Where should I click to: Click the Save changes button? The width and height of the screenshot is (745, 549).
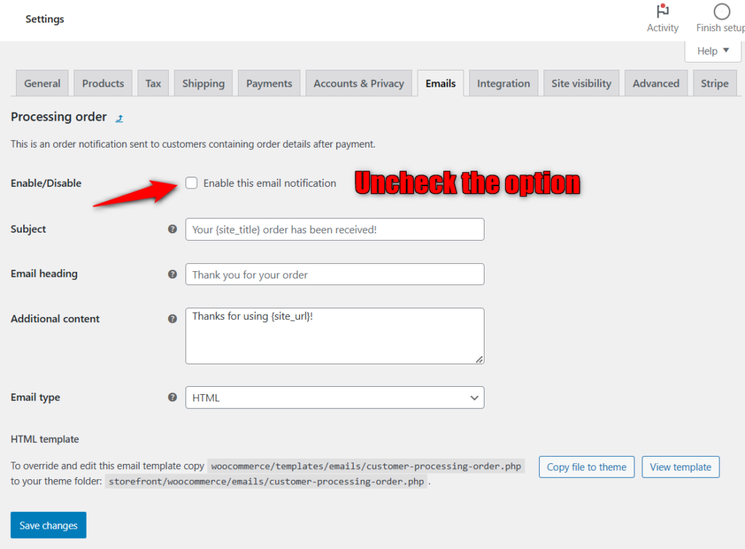[48, 525]
